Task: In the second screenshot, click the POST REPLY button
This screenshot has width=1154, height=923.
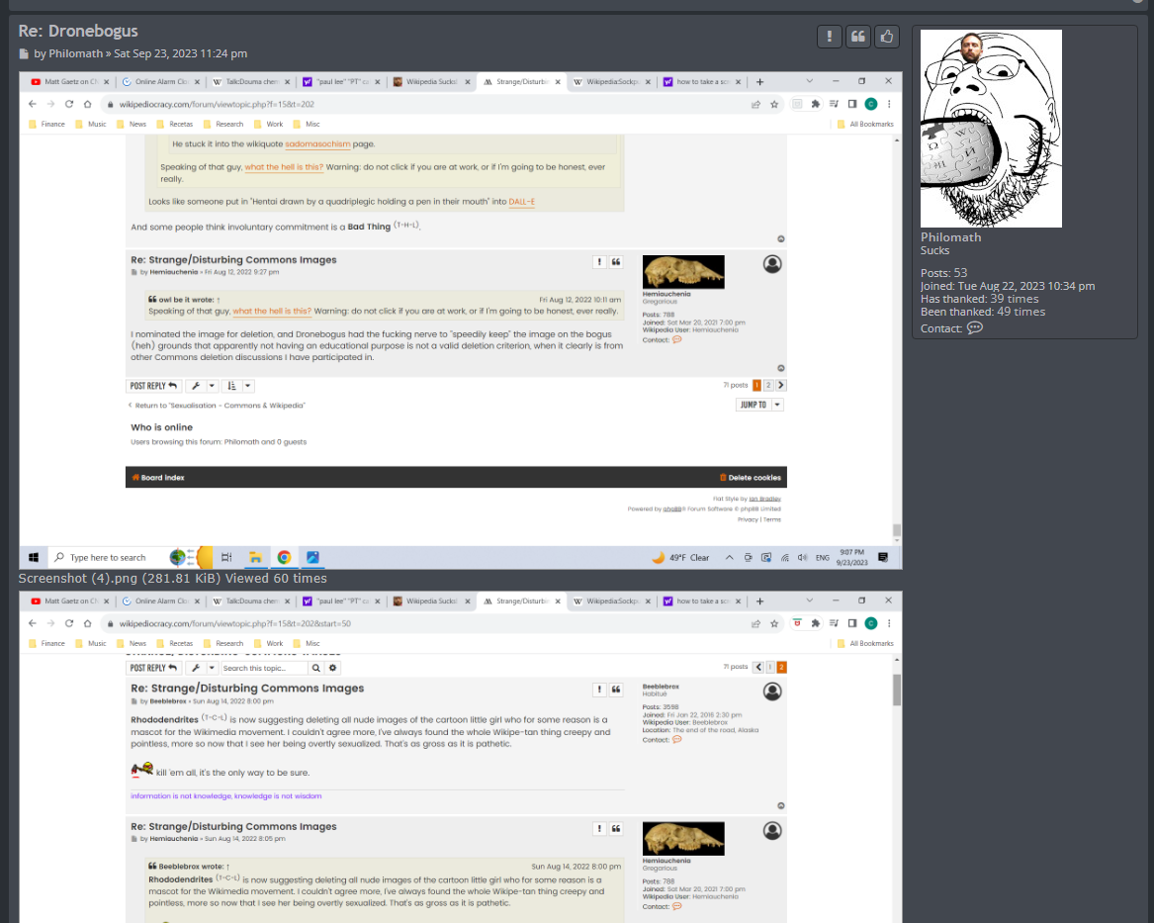Action: point(153,668)
